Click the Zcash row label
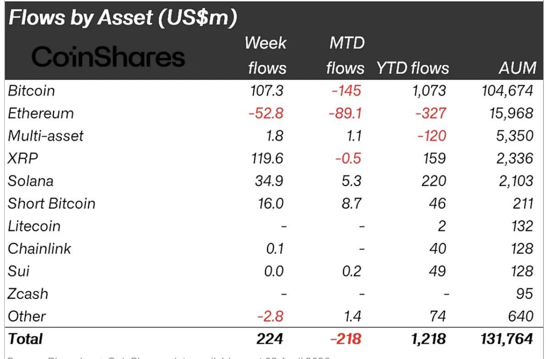This screenshot has height=359, width=546. [28, 293]
